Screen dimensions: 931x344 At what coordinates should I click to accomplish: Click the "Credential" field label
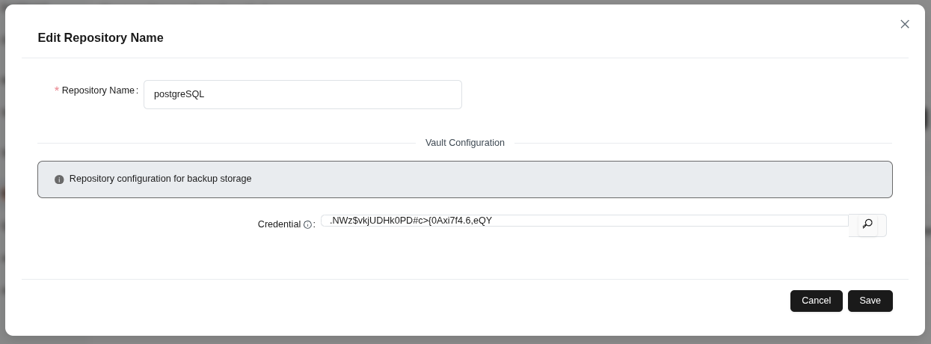pos(279,224)
